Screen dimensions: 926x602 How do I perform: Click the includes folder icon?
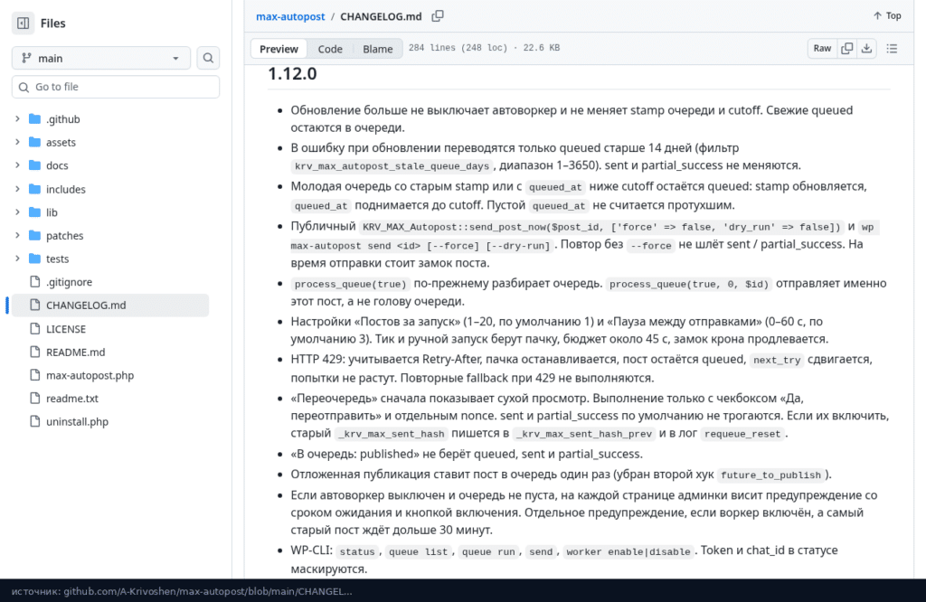tap(35, 189)
